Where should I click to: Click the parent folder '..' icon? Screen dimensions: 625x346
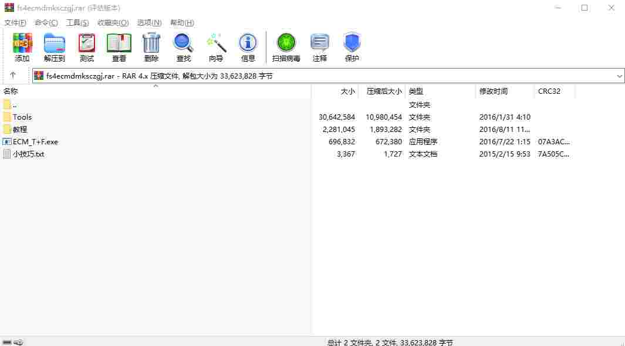click(x=7, y=104)
